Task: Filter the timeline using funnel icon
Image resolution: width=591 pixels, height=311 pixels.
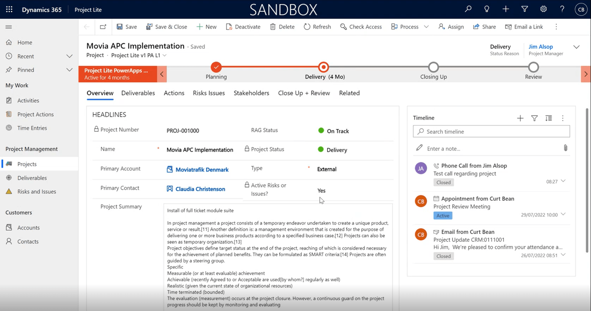Action: coord(534,118)
